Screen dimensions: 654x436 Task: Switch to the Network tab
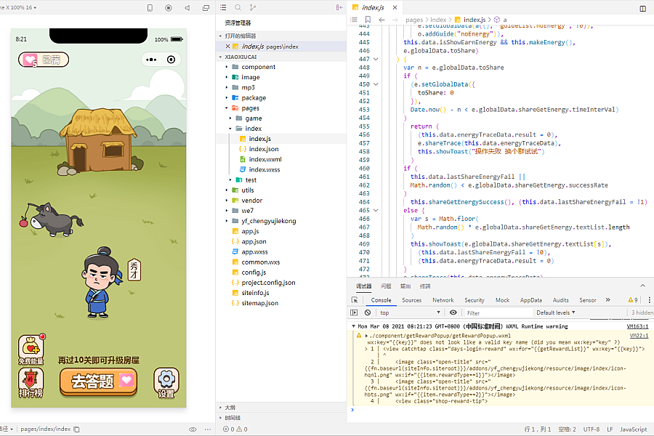click(443, 300)
